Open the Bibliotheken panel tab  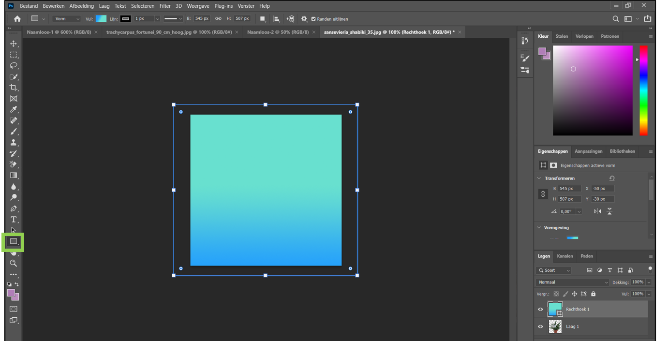tap(622, 151)
